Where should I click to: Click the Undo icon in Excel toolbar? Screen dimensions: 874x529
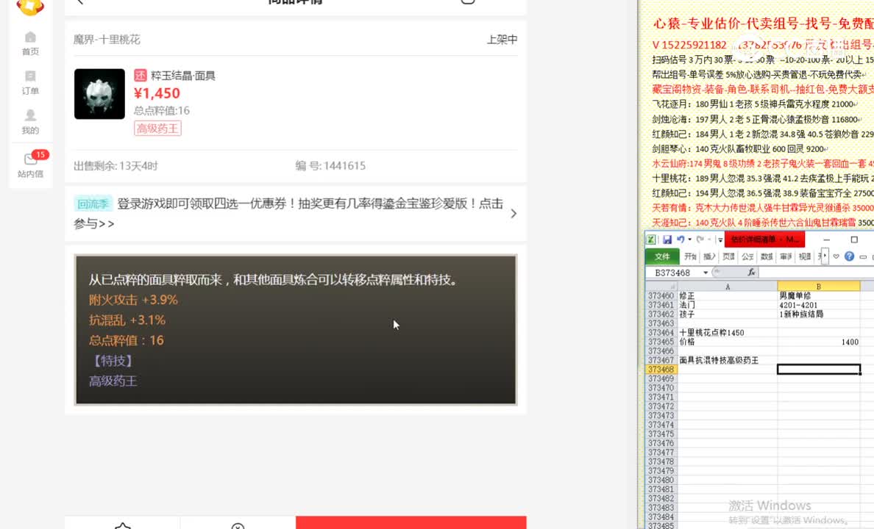tap(681, 240)
